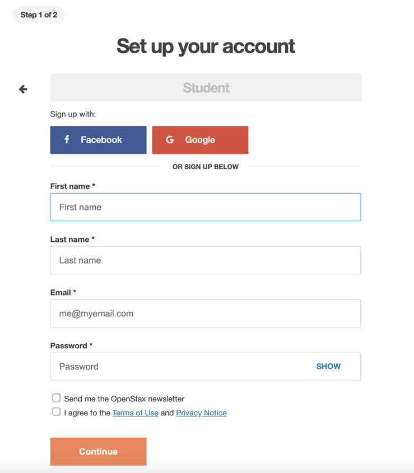This screenshot has width=414, height=473.
Task: Click inside the First name field
Action: (x=206, y=207)
